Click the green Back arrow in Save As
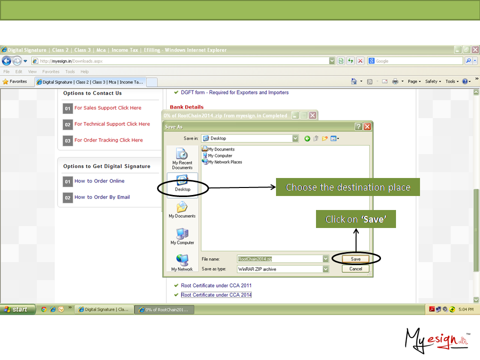The image size is (480, 360). pos(307,138)
